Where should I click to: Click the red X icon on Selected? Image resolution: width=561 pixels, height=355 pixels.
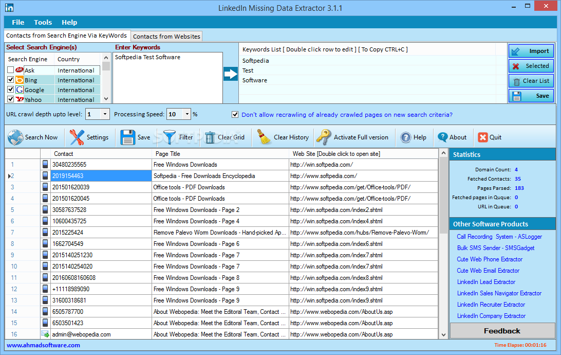point(516,66)
